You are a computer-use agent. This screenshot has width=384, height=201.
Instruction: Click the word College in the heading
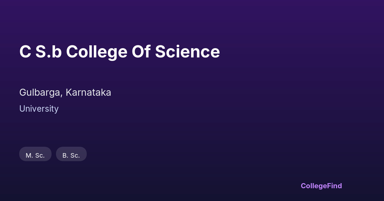click(97, 52)
